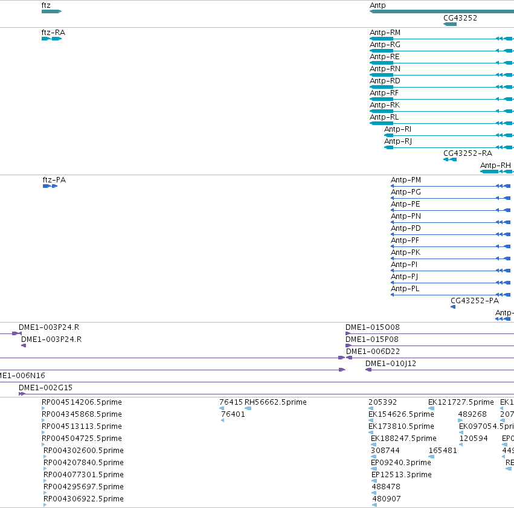Screen dimensions: 514x508
Task: Click the Antp-PL protein label
Action: (x=405, y=289)
